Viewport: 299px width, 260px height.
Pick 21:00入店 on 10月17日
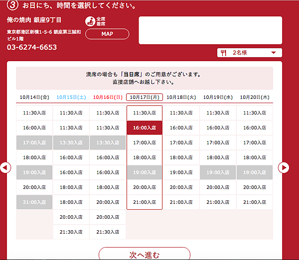point(145,202)
